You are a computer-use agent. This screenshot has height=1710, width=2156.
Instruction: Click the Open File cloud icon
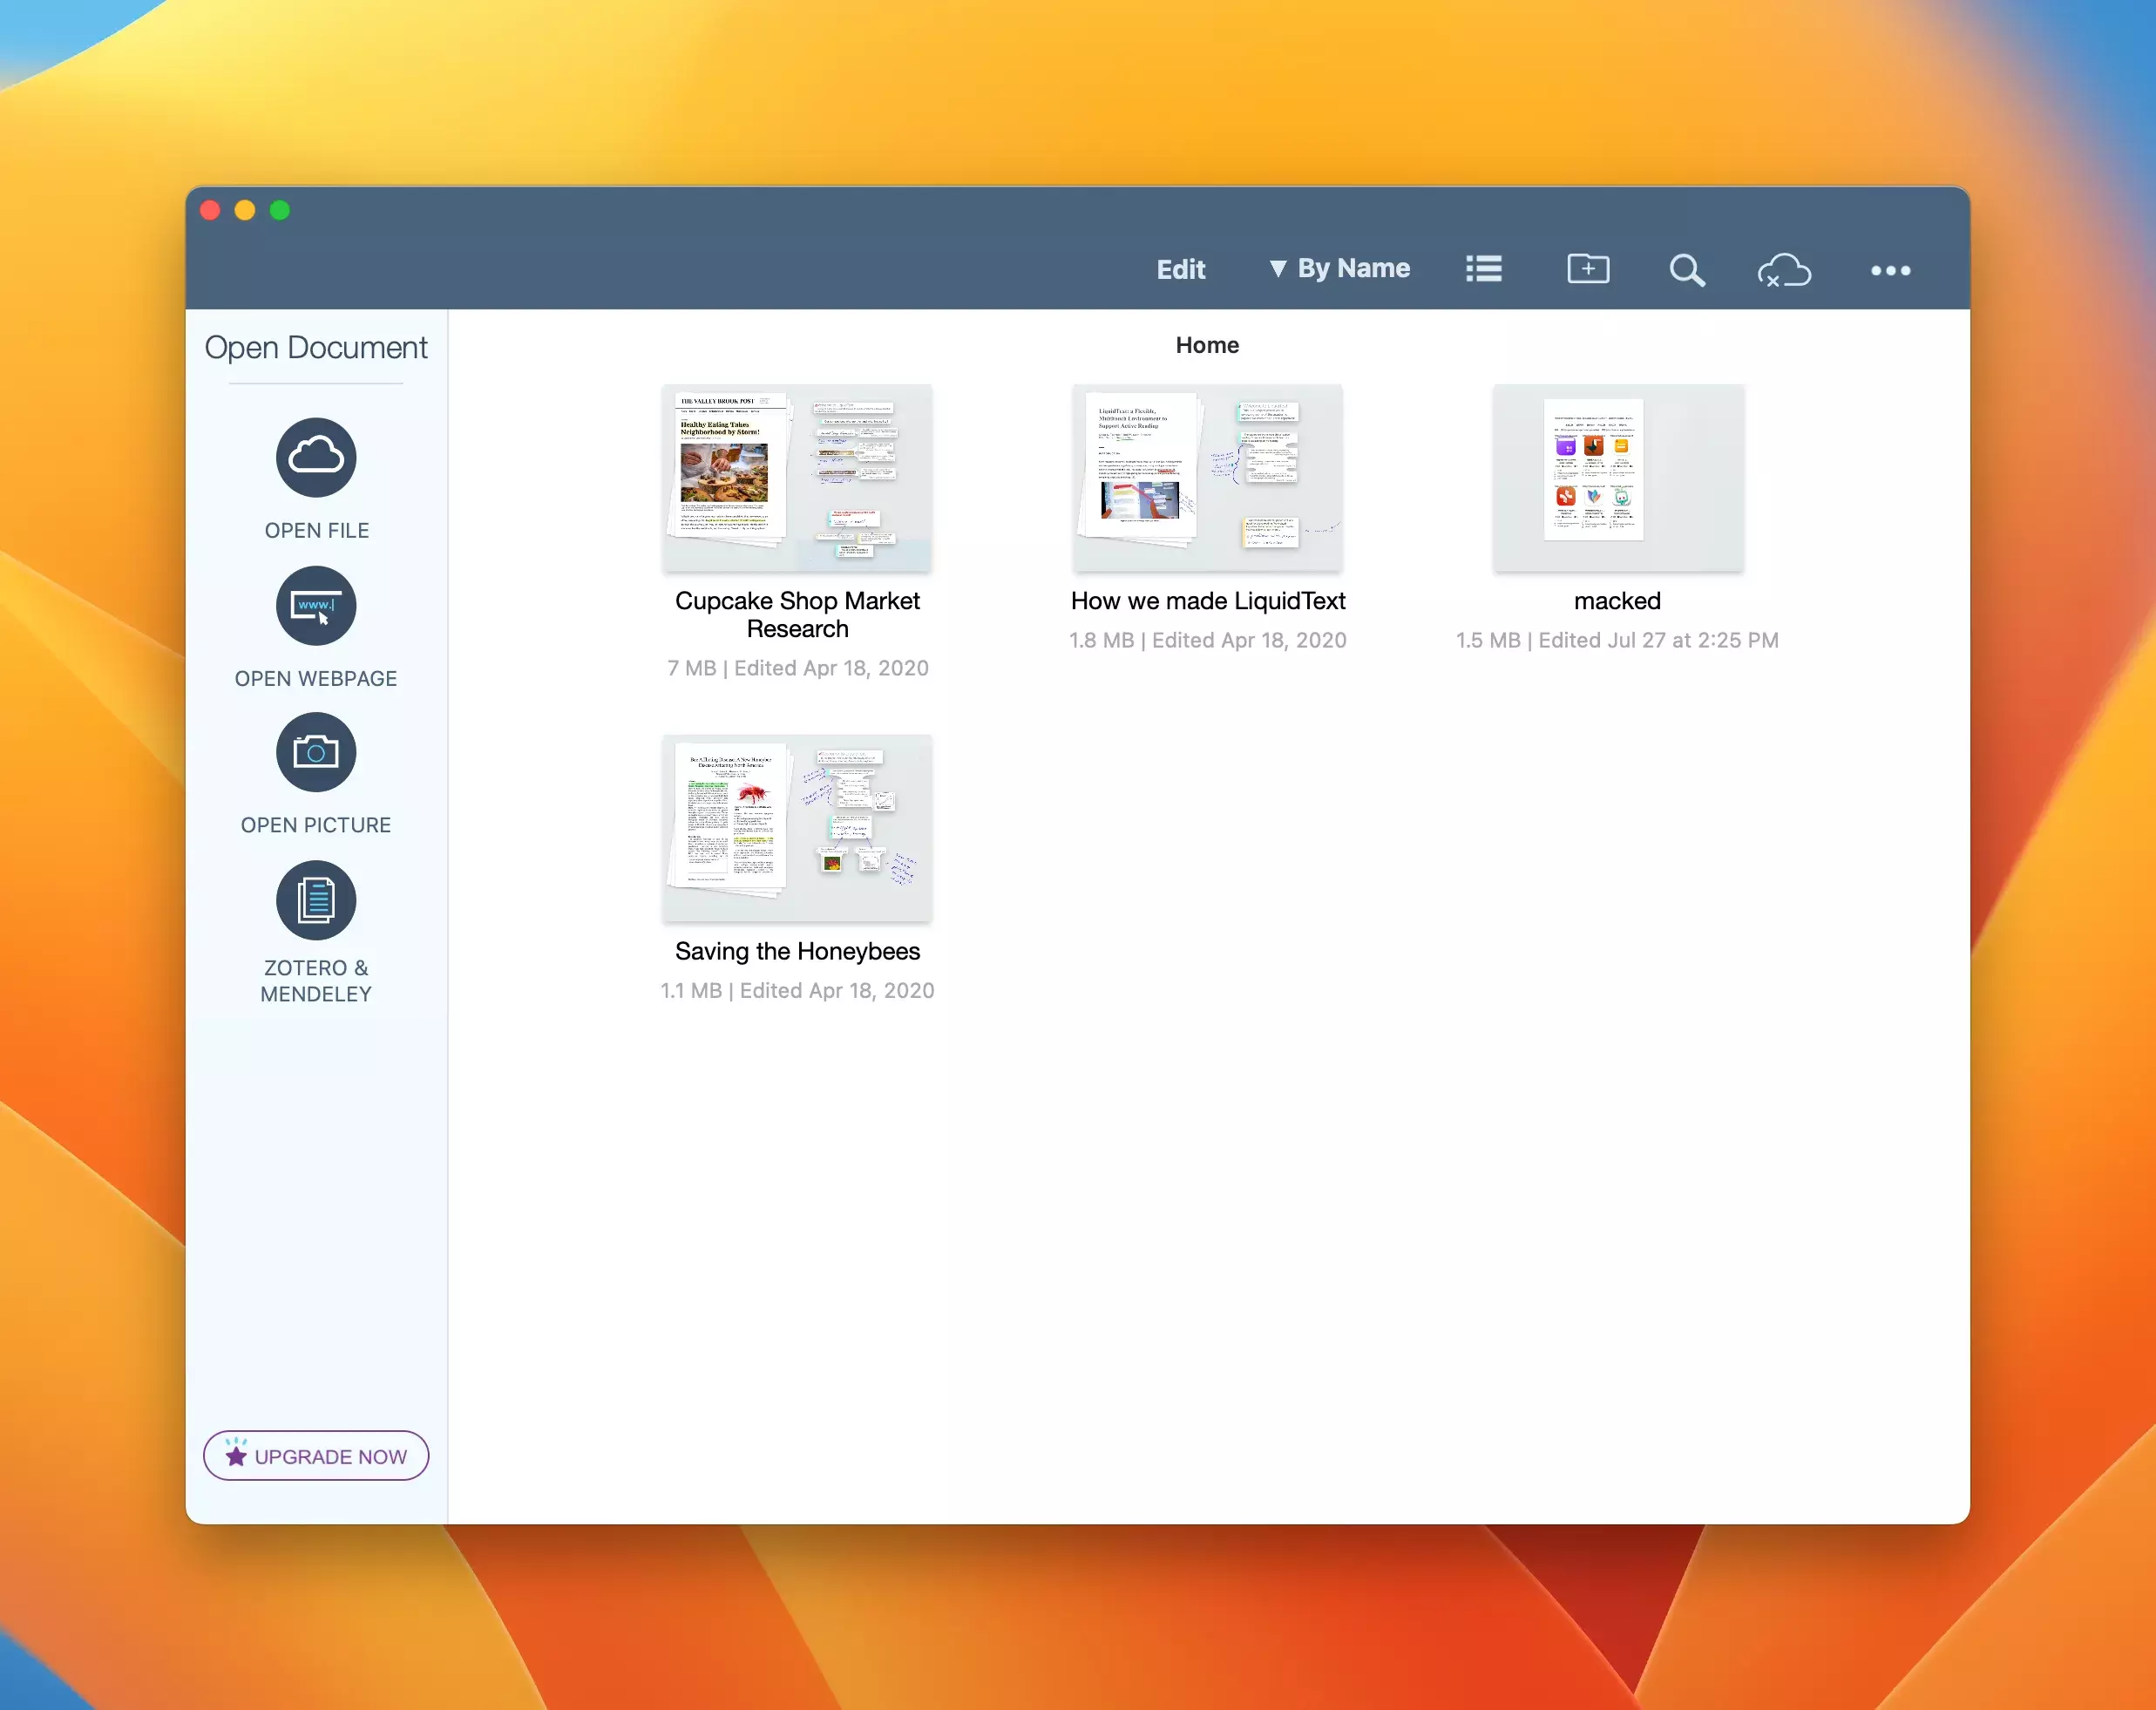click(x=316, y=457)
